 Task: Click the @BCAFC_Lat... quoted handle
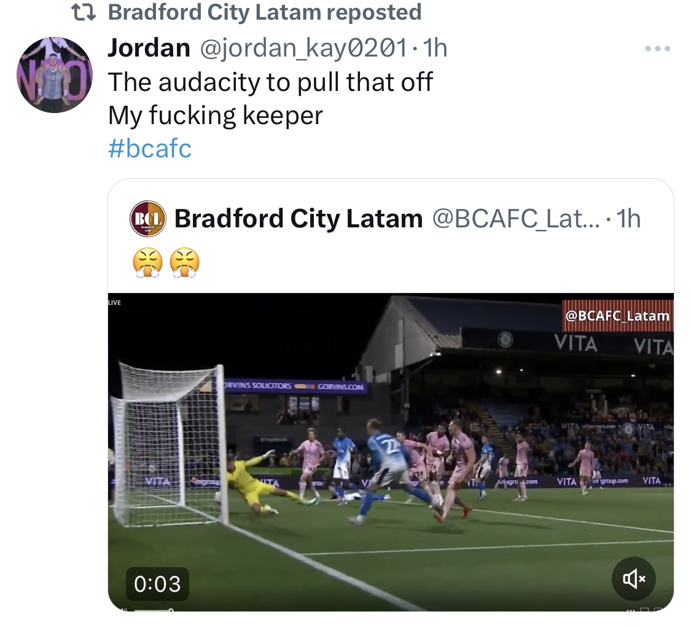(x=516, y=218)
